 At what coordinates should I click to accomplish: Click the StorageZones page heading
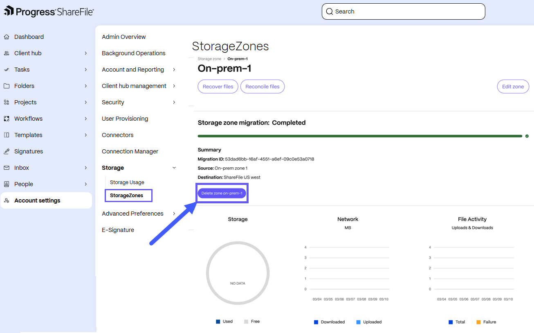[x=231, y=46]
